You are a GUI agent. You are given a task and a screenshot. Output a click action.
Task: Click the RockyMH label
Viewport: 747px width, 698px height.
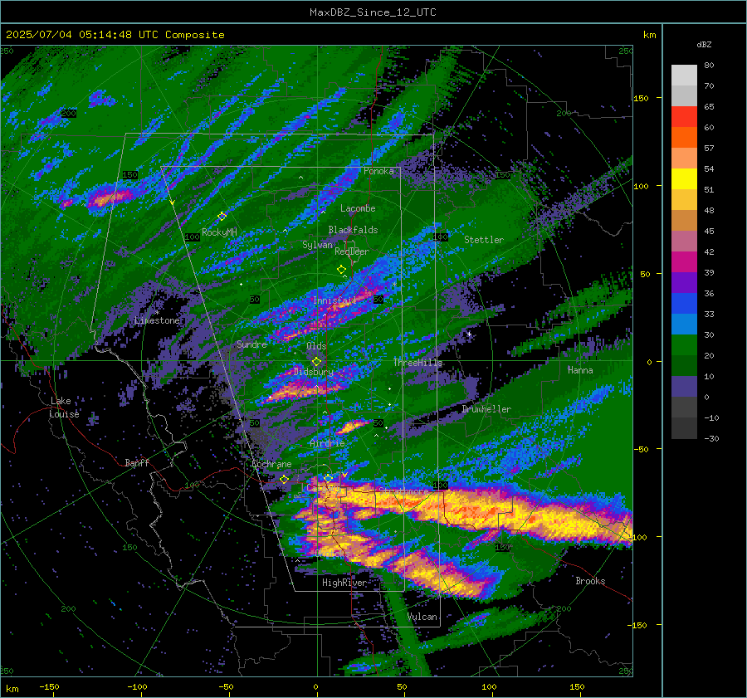click(x=219, y=232)
